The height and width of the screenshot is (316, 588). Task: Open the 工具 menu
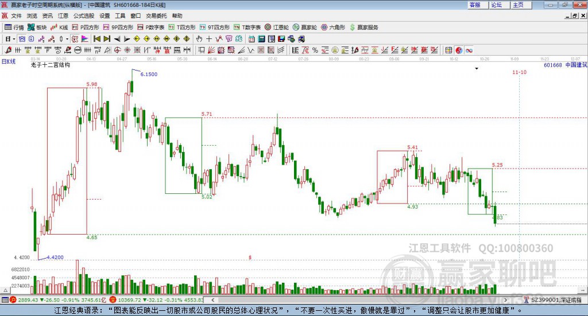tap(120, 15)
